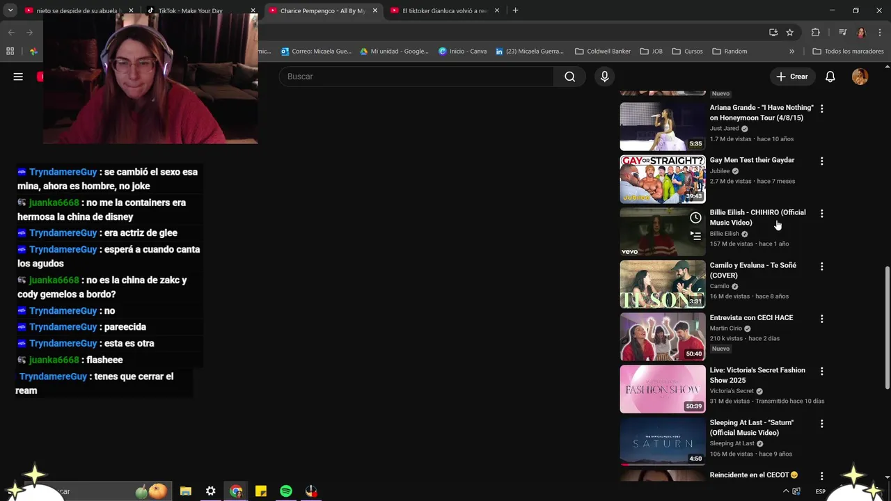This screenshot has height=501, width=891.
Task: Open the YouTube account avatar menu
Action: (x=860, y=77)
